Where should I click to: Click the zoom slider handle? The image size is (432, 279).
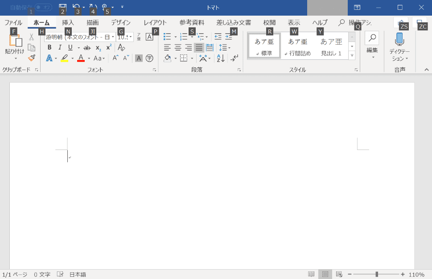[x=377, y=274]
